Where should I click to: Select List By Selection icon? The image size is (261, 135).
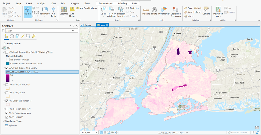point(17,36)
